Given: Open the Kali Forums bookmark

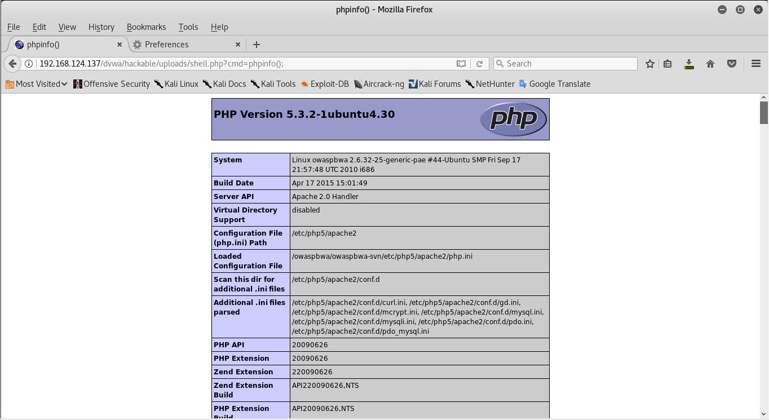Looking at the screenshot, I should tap(435, 84).
